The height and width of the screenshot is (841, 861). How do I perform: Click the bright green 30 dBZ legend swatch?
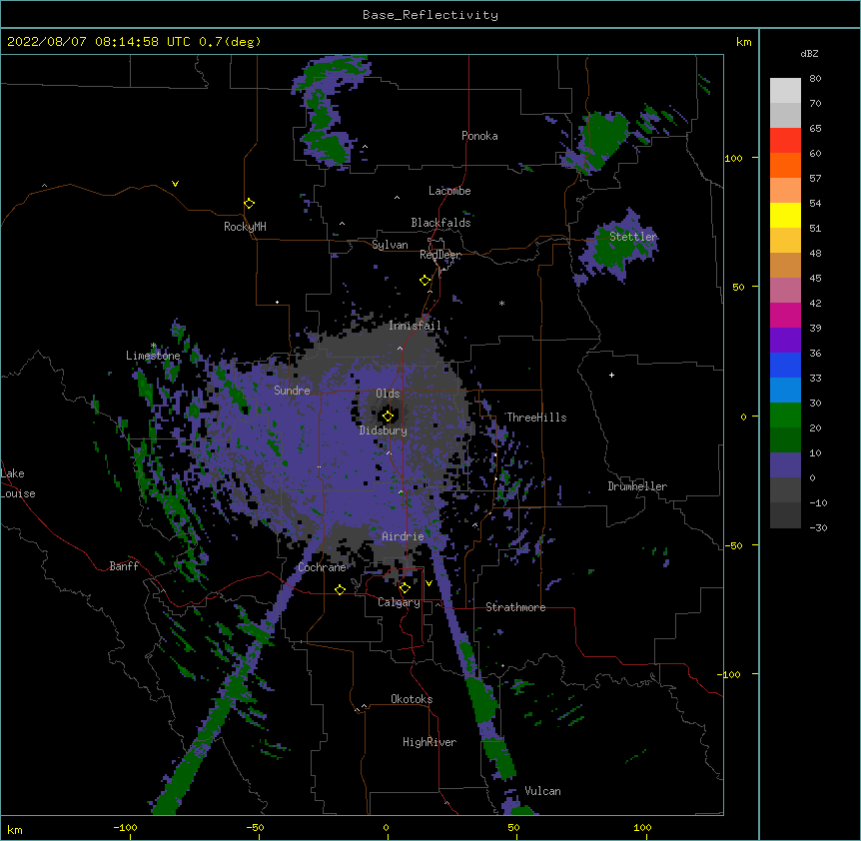[x=785, y=416]
